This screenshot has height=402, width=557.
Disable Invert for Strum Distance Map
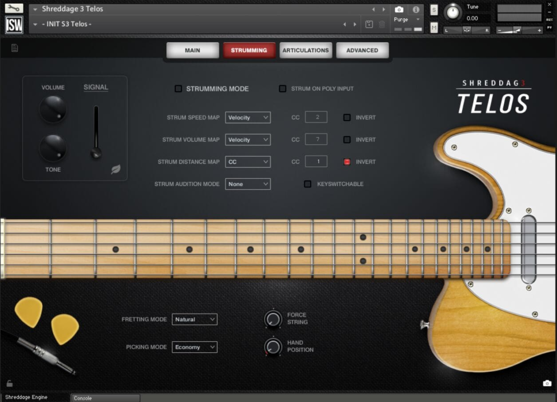347,162
